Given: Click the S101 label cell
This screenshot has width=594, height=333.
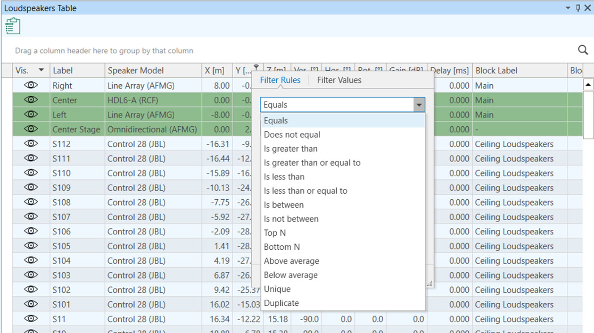Looking at the screenshot, I should point(77,304).
